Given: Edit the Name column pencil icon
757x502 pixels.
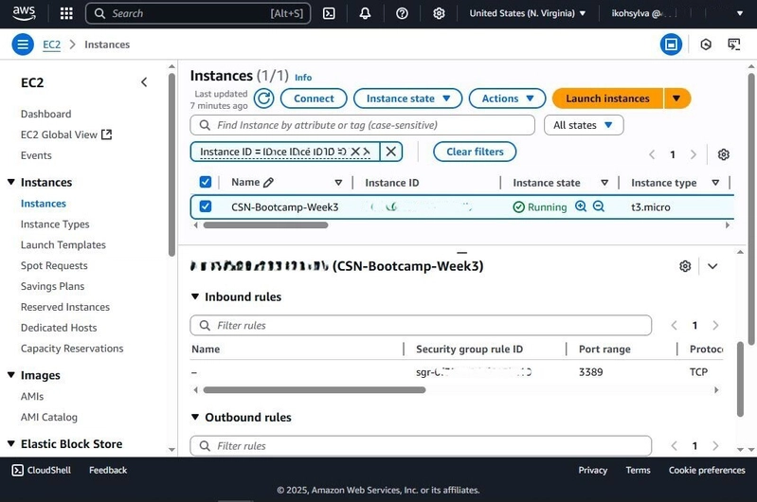Looking at the screenshot, I should point(269,183).
